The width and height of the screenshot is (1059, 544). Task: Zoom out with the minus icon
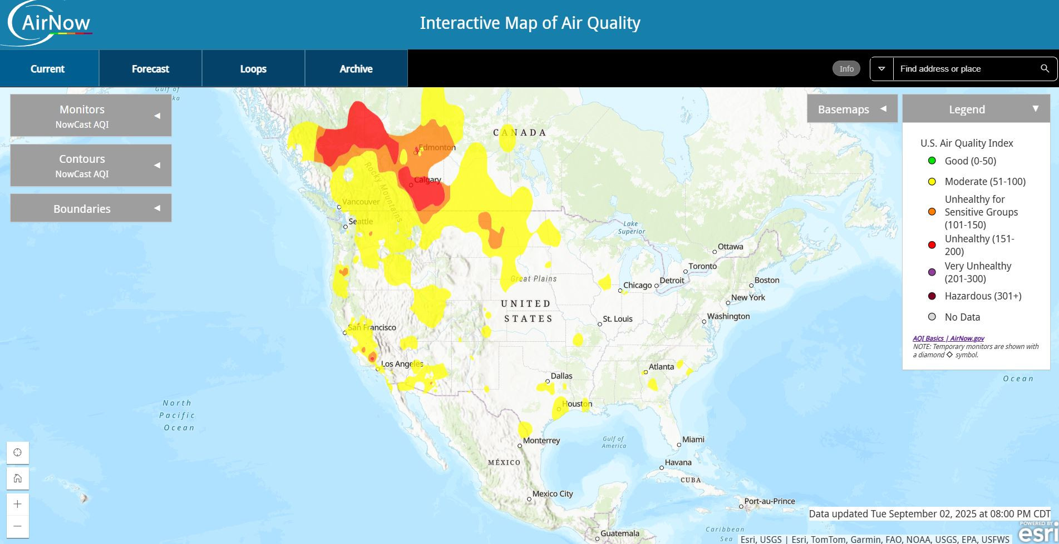click(x=17, y=526)
